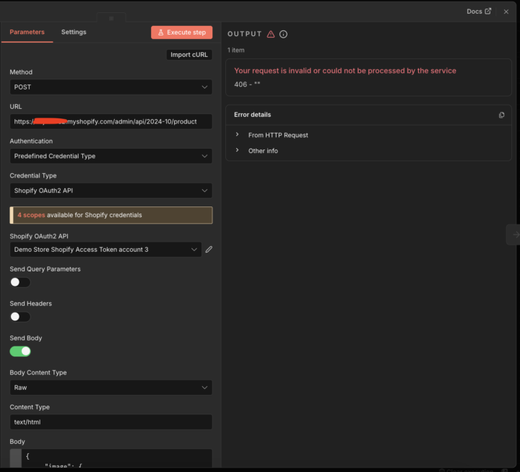Expand the Other info error section

pyautogui.click(x=263, y=151)
